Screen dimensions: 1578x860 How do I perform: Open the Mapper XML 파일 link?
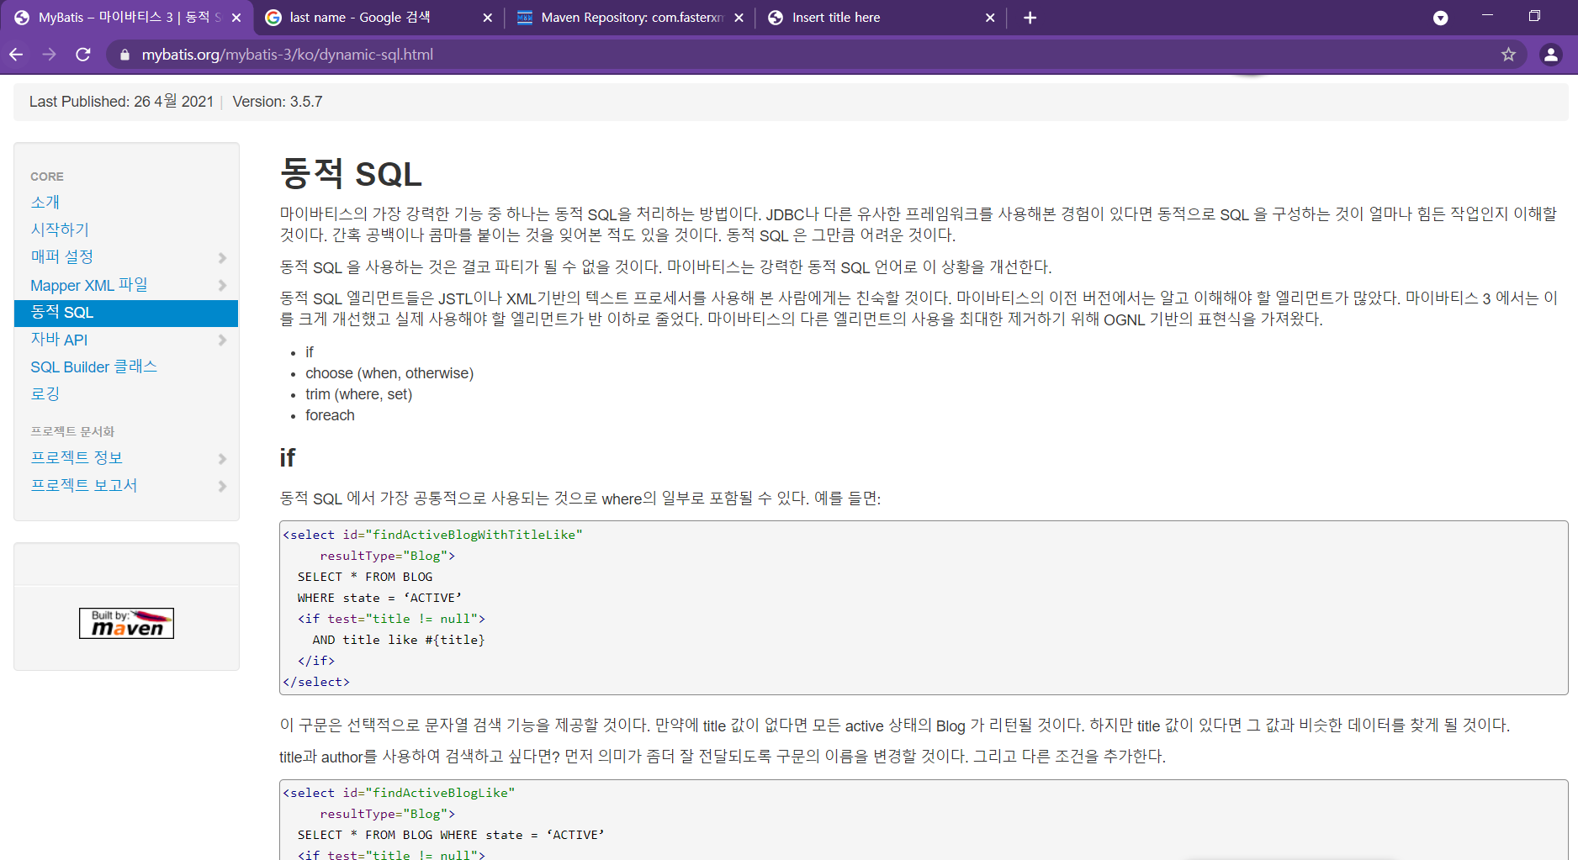pyautogui.click(x=89, y=285)
